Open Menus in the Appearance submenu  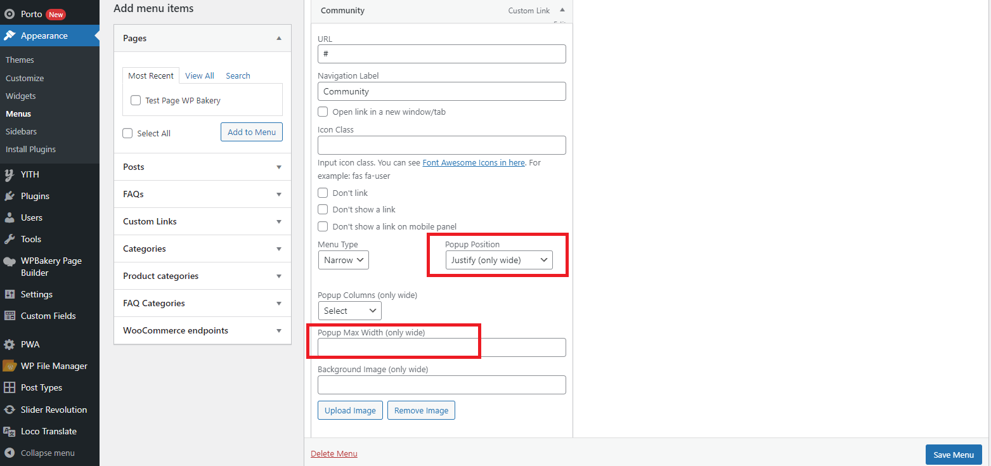(18, 113)
